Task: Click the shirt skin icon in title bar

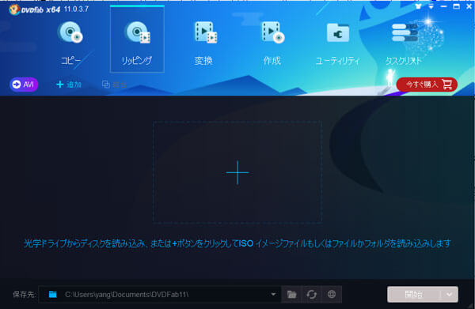Action: click(418, 6)
